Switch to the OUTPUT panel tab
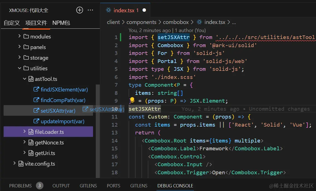Screen dimensions: 316x191 pyautogui.click(x=61, y=185)
